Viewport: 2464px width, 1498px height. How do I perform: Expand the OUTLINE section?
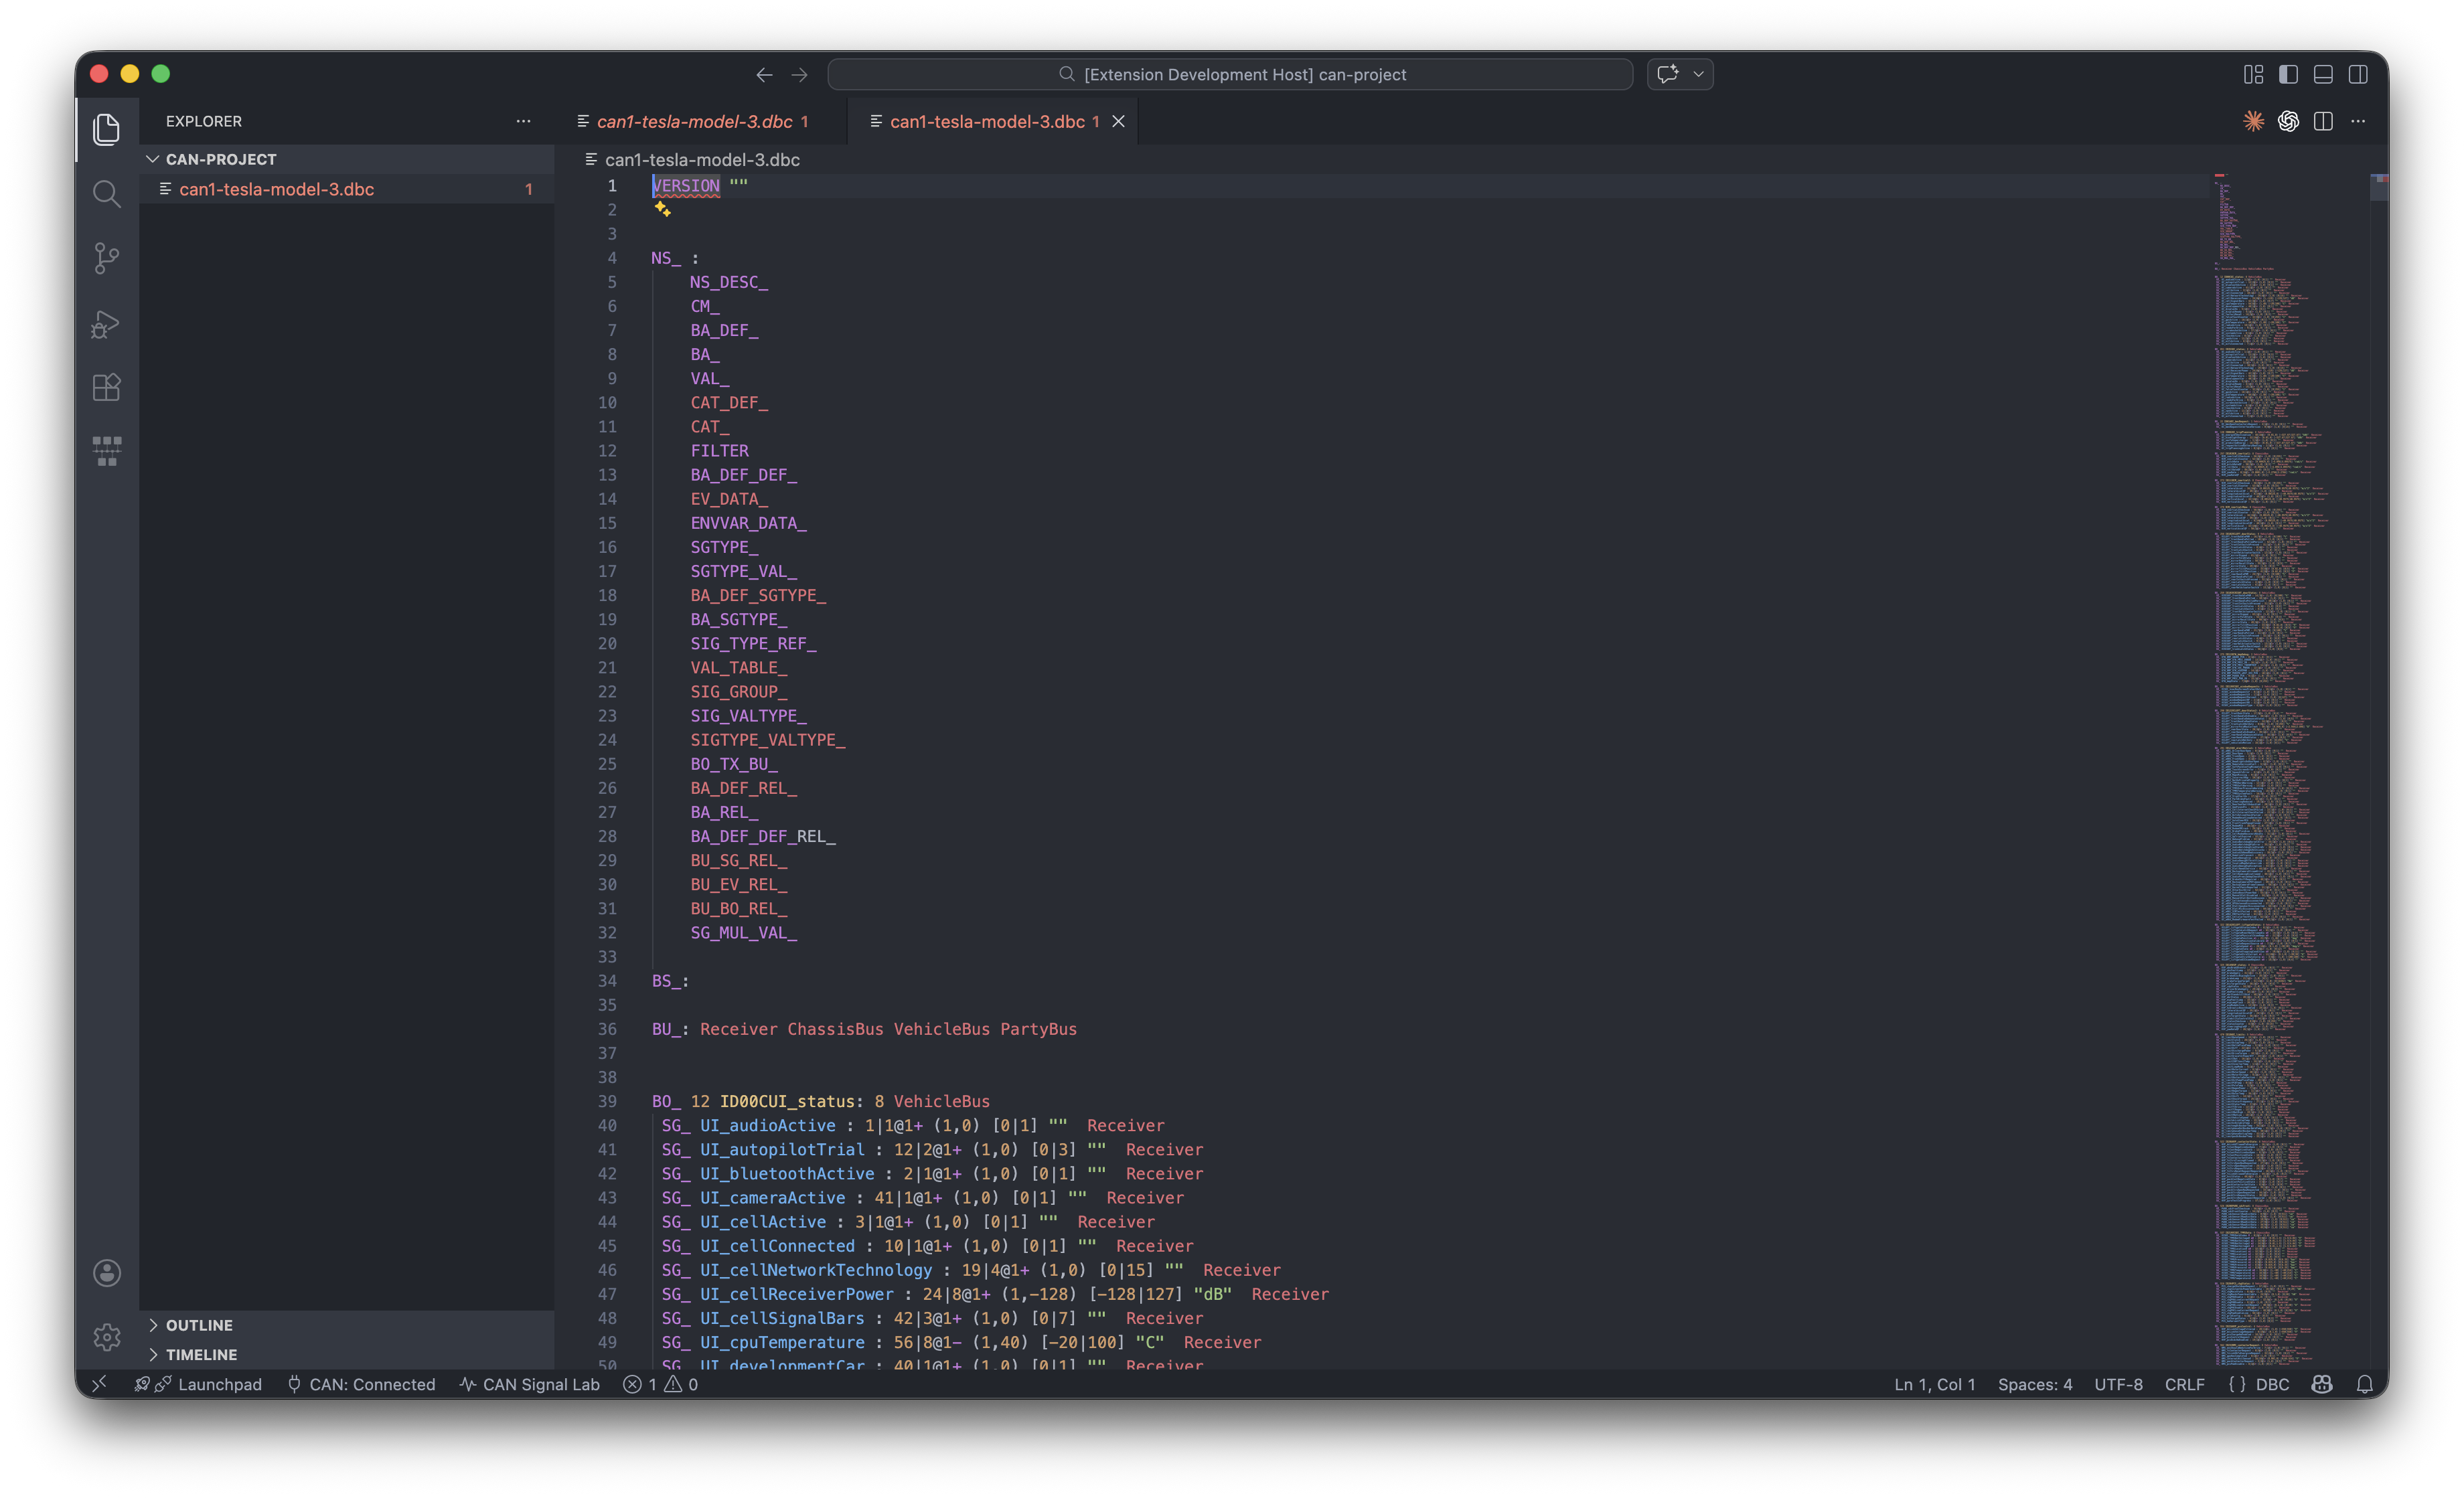(x=199, y=1325)
